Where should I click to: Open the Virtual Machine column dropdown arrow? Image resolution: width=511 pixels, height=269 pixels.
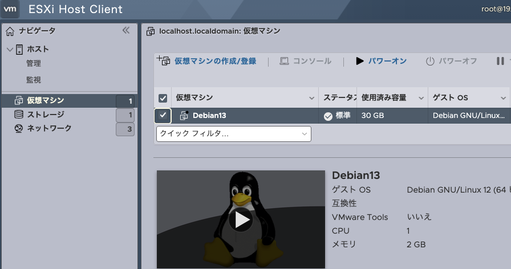[311, 98]
